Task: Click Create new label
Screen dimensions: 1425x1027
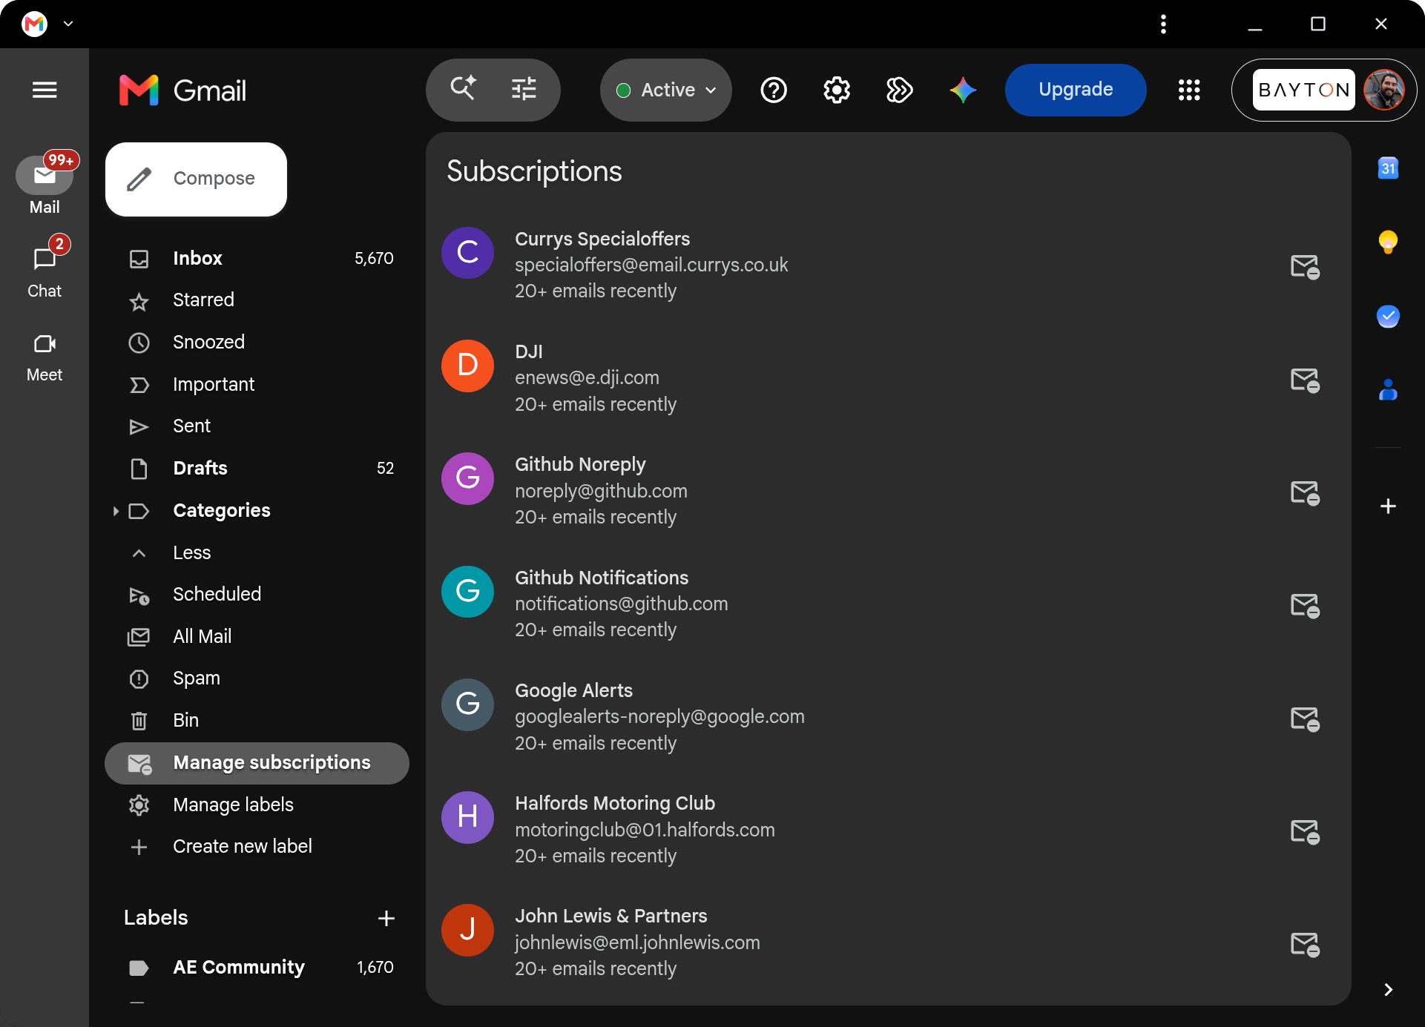Action: [x=257, y=846]
